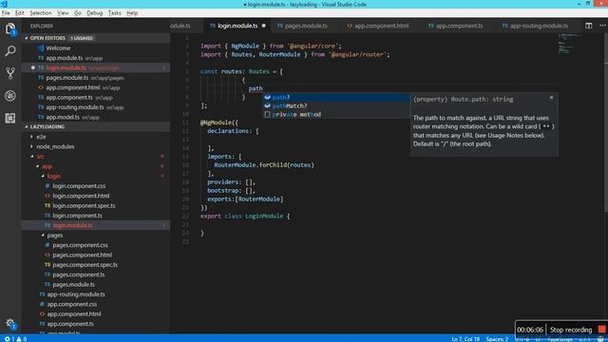The image size is (608, 342).
Task: Click the errors and warnings status indicator
Action: coord(15,339)
